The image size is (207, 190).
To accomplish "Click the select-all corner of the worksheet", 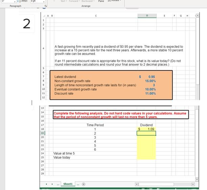I will (x=44, y=16).
